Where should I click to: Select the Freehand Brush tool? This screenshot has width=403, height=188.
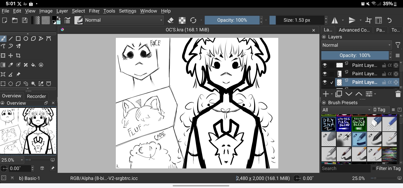point(3,39)
